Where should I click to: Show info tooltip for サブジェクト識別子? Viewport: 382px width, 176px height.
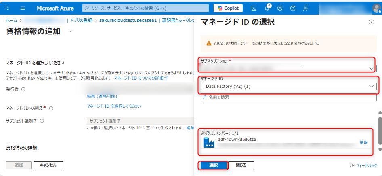(42, 121)
